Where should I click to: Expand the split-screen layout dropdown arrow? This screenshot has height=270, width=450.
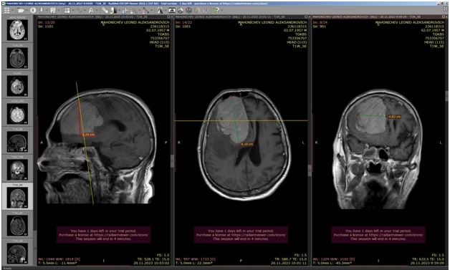(x=73, y=10)
